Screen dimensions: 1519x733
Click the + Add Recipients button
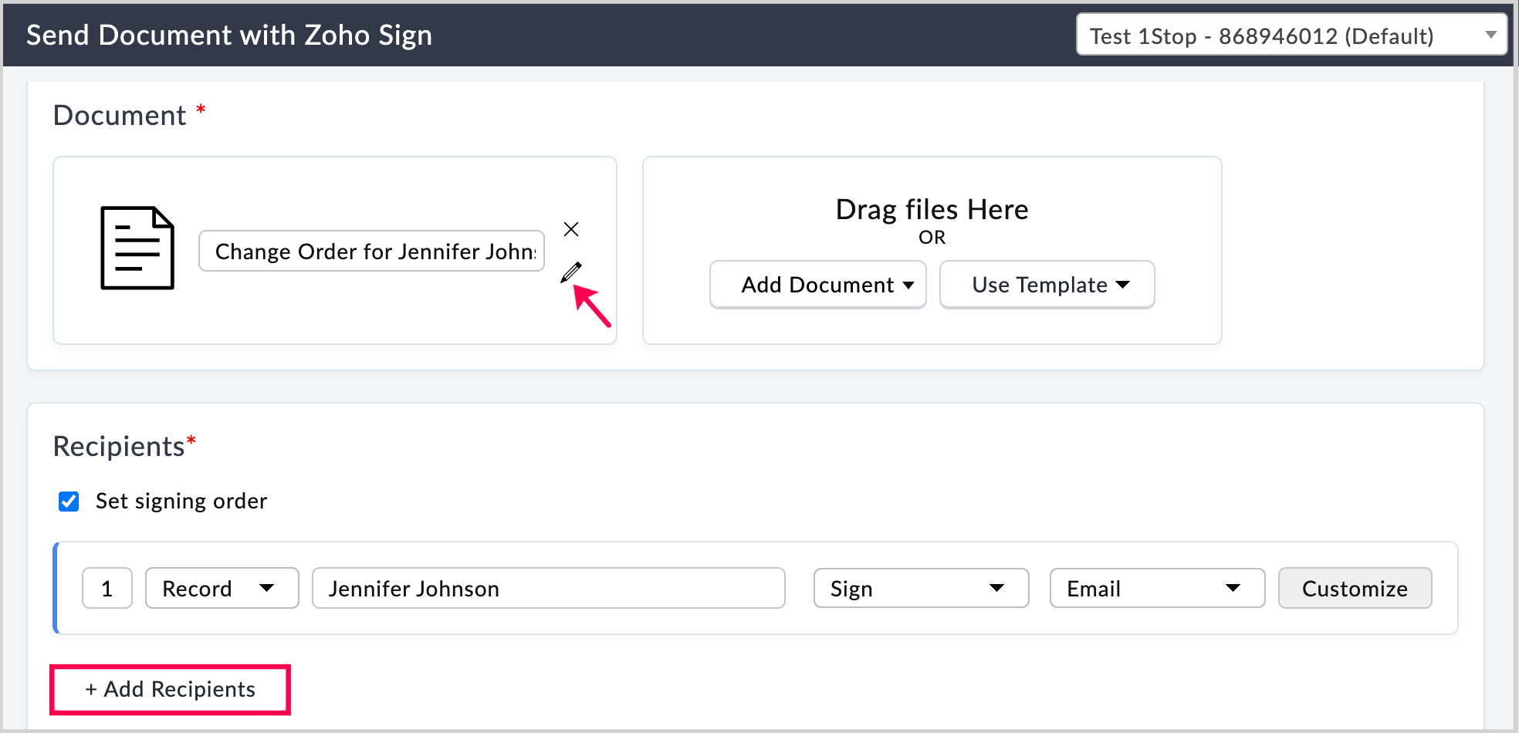coord(170,689)
